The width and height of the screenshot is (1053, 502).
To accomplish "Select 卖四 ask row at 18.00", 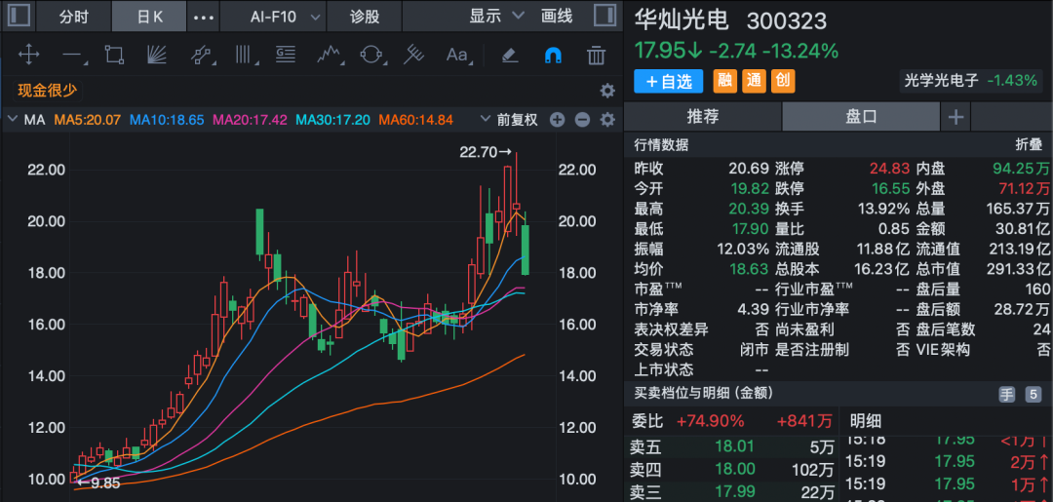I will pos(731,469).
